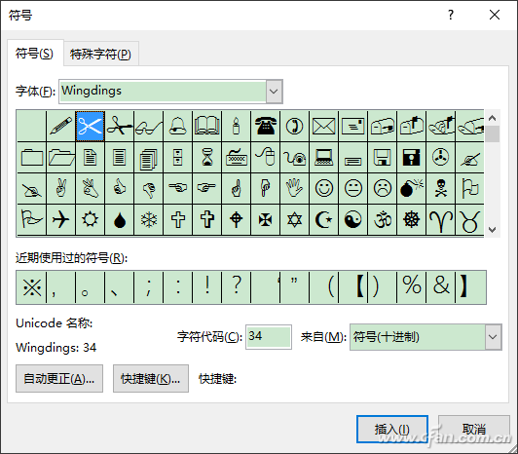The image size is (518, 454).
Task: Open the Wingdings font dropdown
Action: pyautogui.click(x=274, y=92)
